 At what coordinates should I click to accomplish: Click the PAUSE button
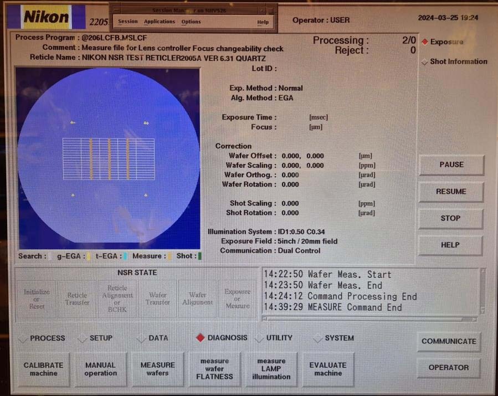click(x=451, y=165)
